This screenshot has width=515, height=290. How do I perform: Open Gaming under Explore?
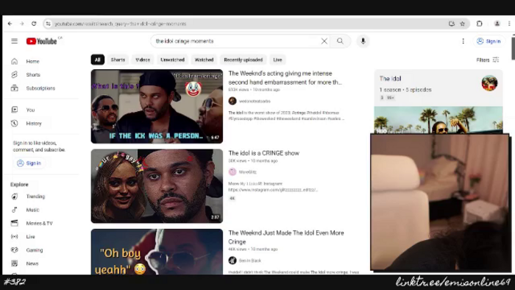[34, 250]
